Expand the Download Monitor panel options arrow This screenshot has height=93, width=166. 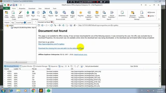[x=160, y=66]
